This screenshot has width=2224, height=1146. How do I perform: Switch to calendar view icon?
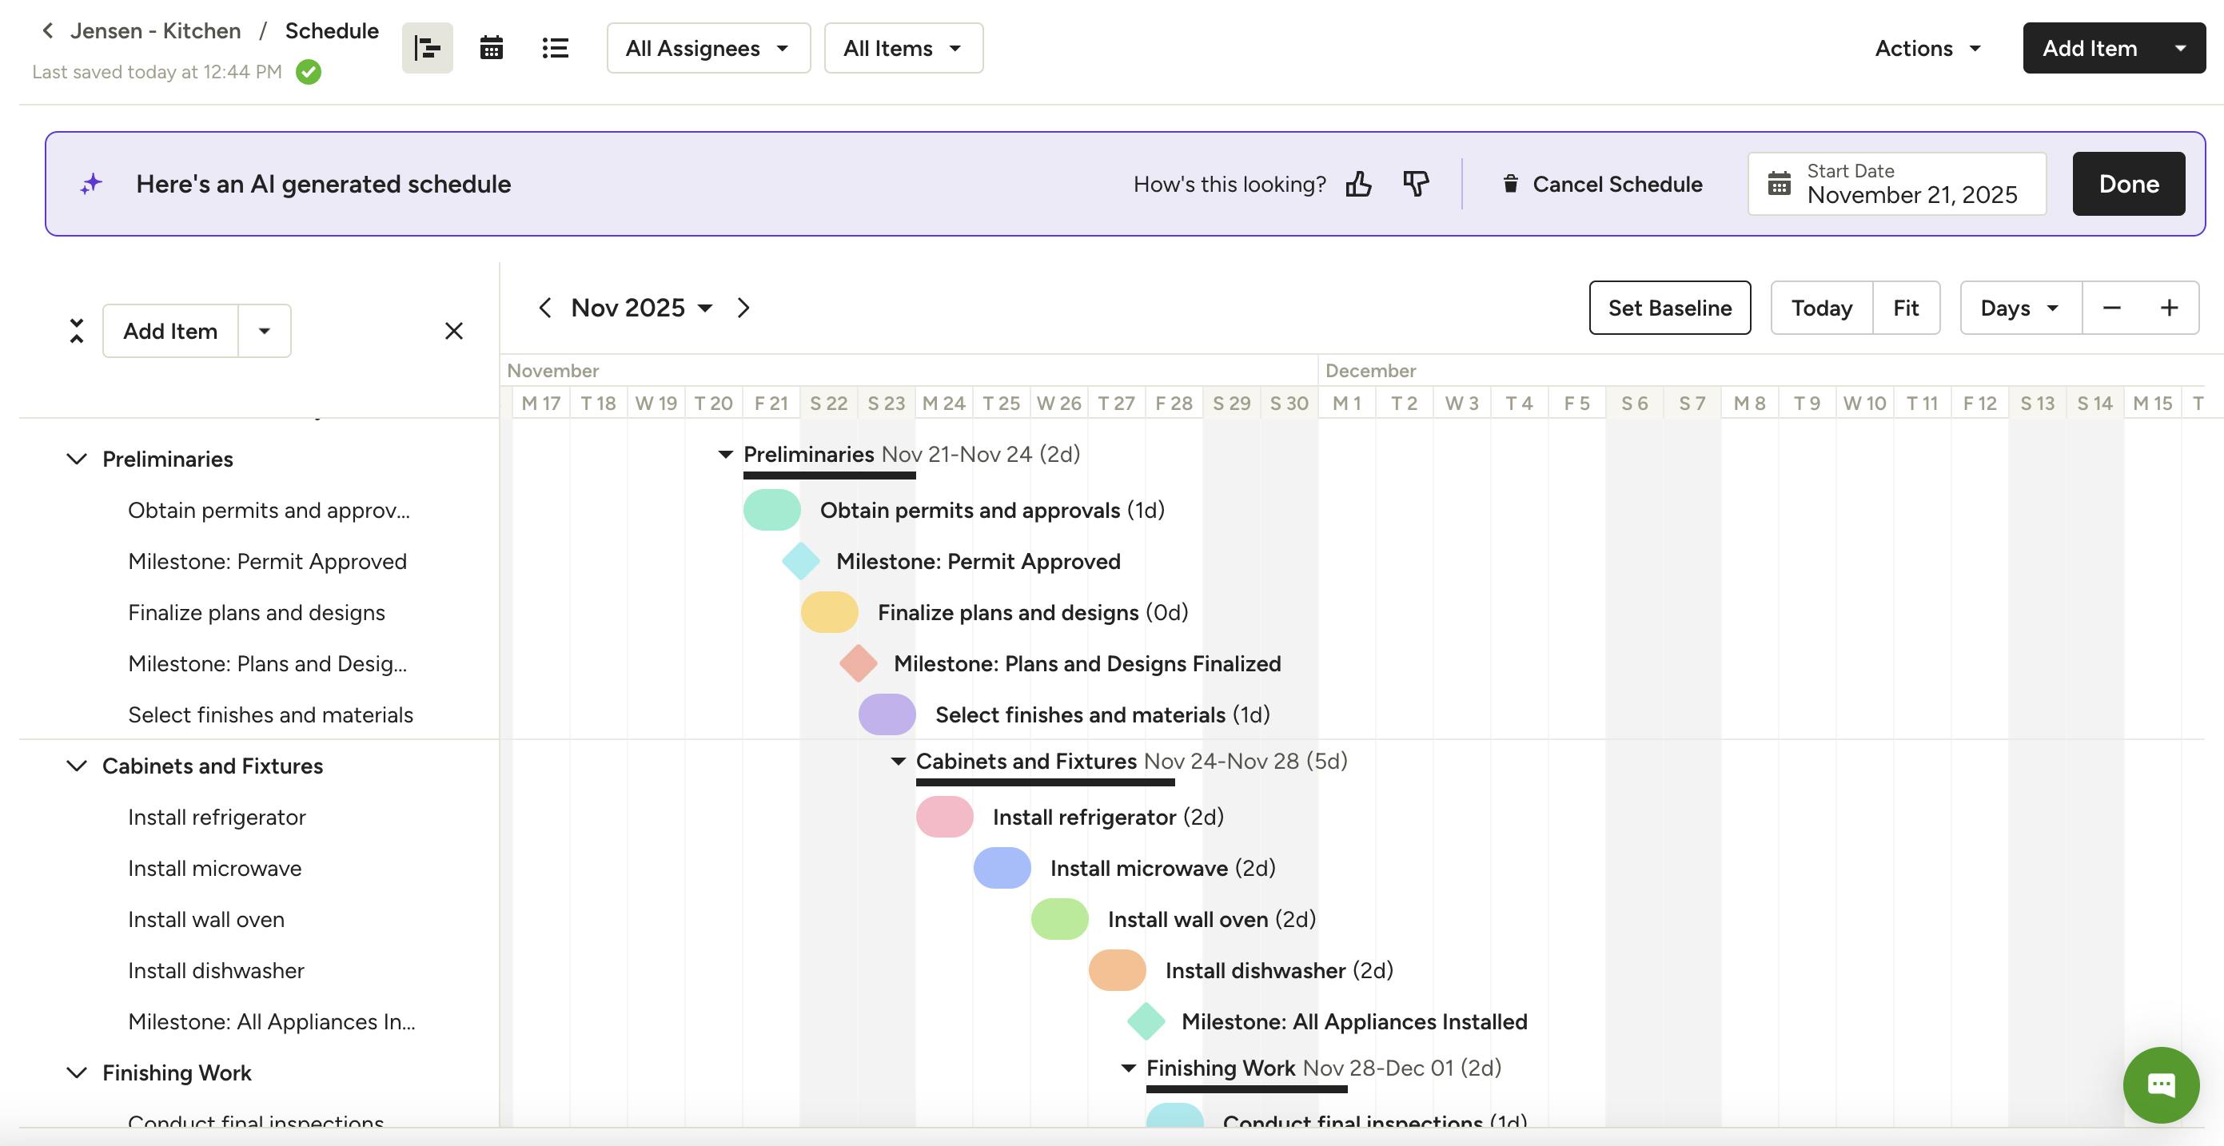[x=492, y=48]
